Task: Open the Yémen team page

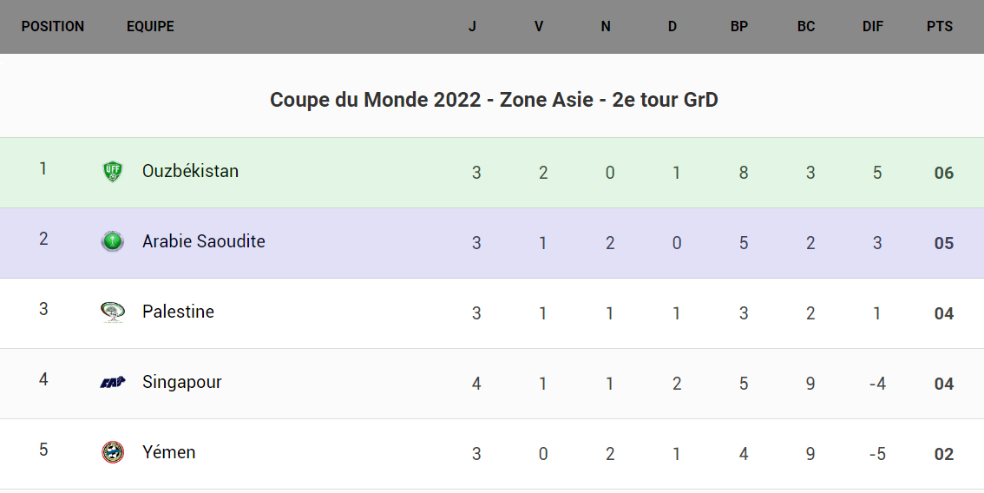Action: tap(169, 453)
